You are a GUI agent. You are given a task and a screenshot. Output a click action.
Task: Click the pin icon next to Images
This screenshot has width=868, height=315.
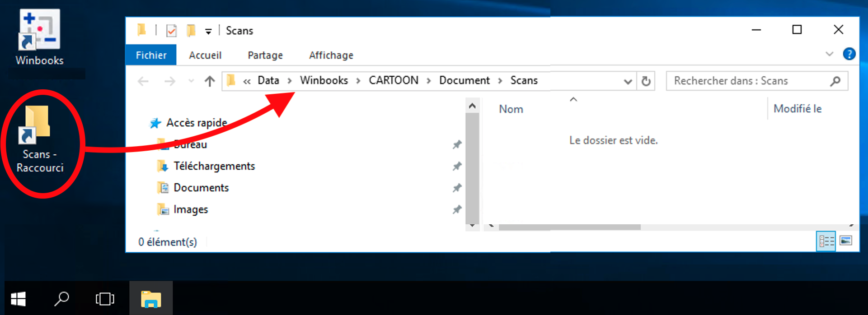pos(457,209)
